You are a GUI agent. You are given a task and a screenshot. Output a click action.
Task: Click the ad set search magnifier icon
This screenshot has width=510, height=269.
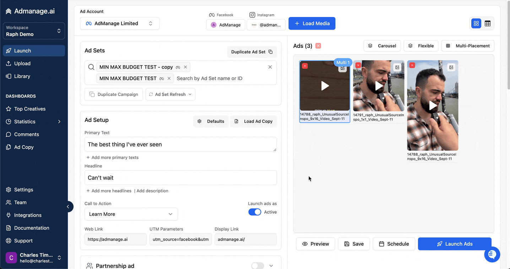pyautogui.click(x=91, y=67)
